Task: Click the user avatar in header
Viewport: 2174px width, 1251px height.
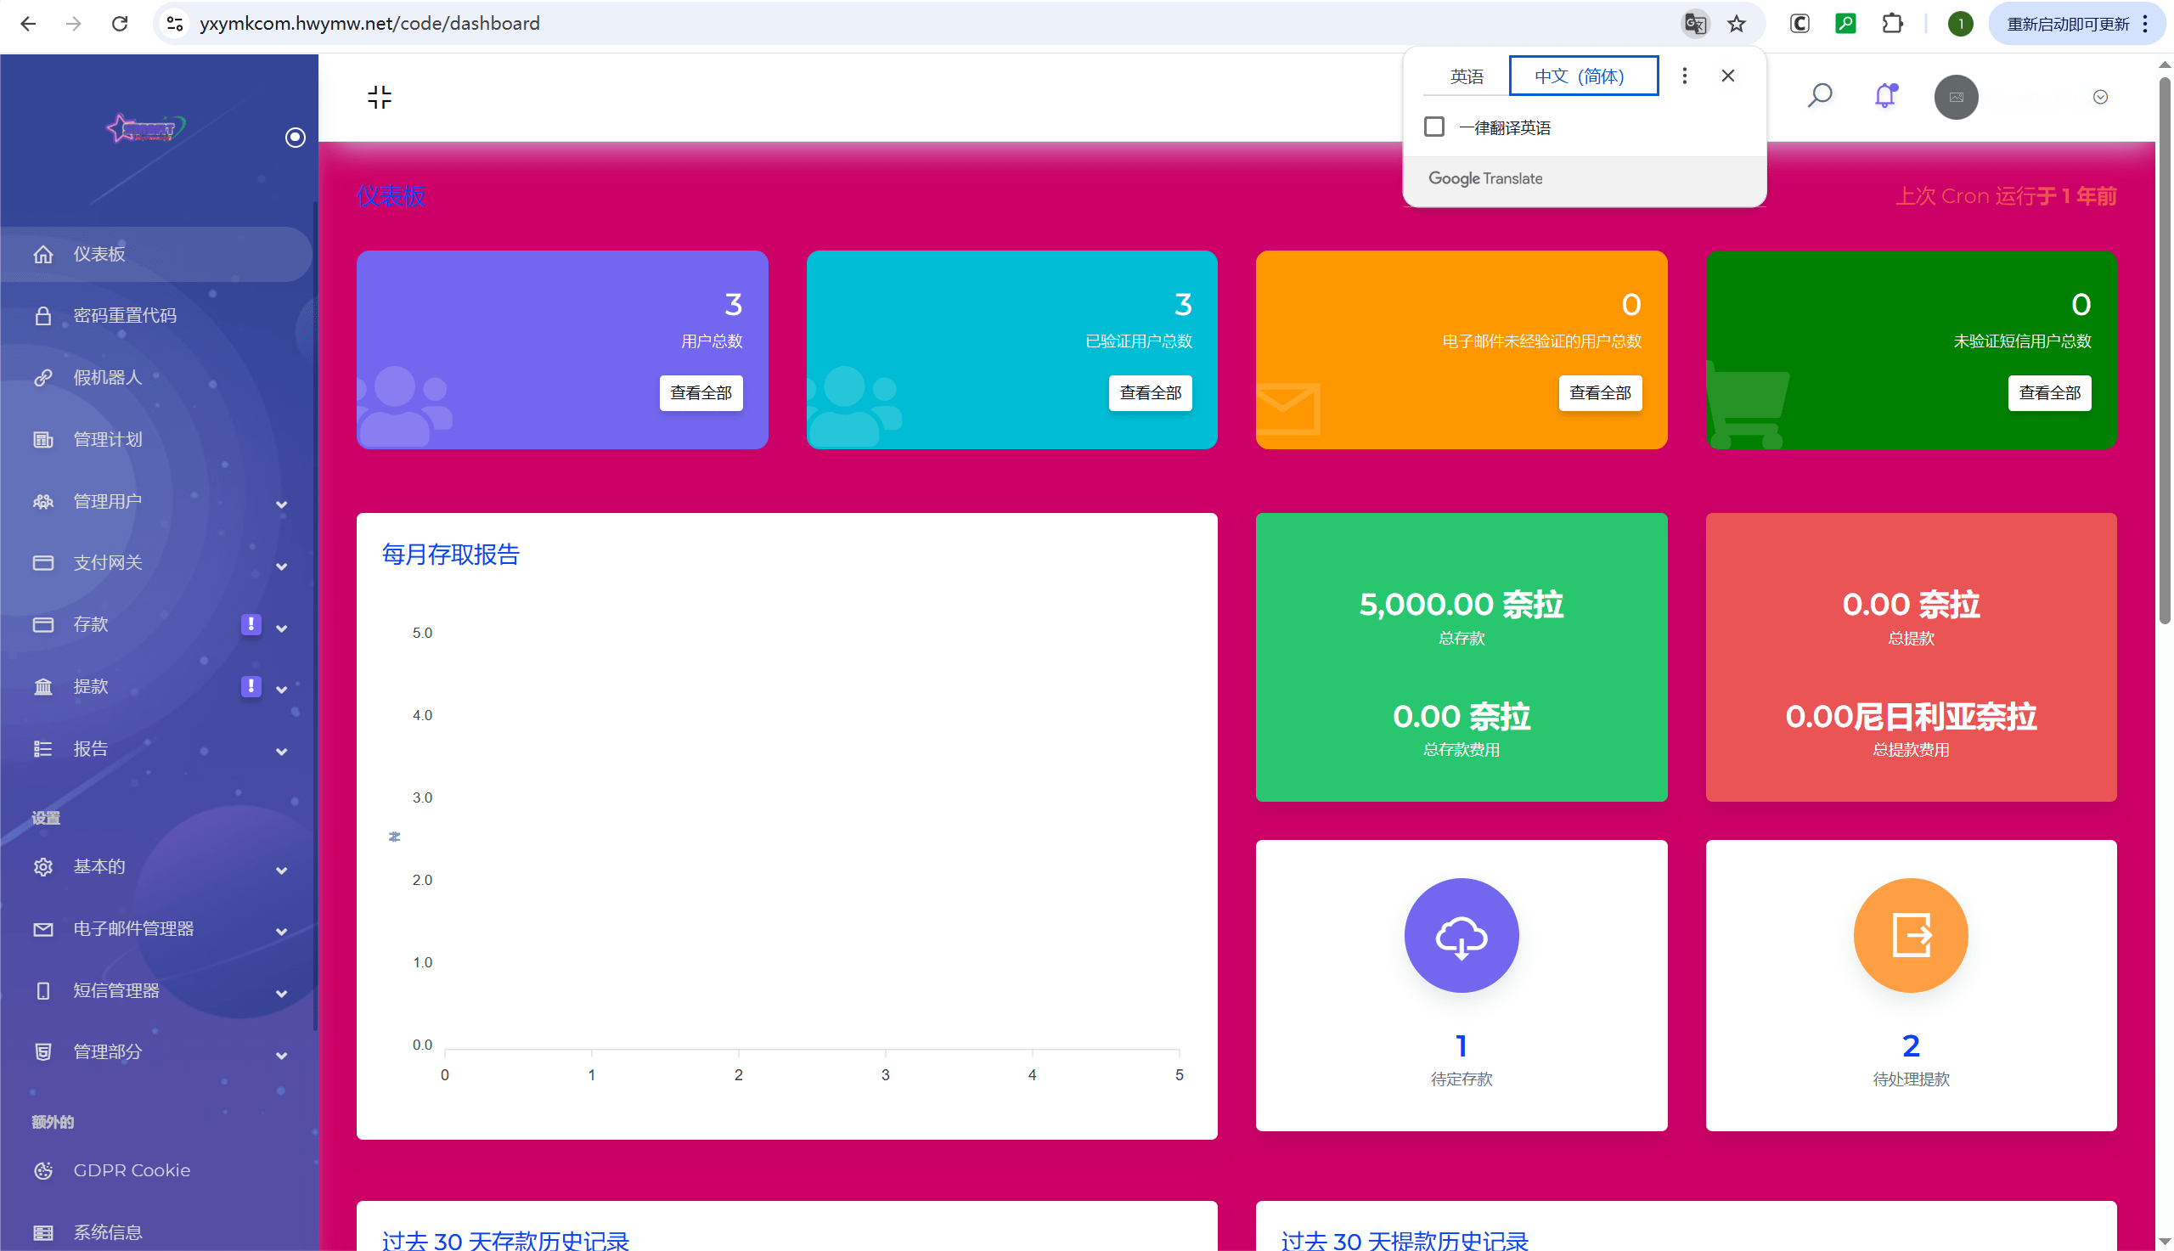Action: [1955, 97]
